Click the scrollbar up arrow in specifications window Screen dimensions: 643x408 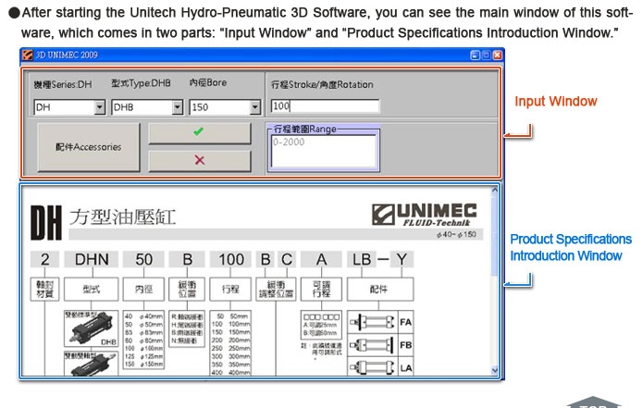click(x=495, y=190)
